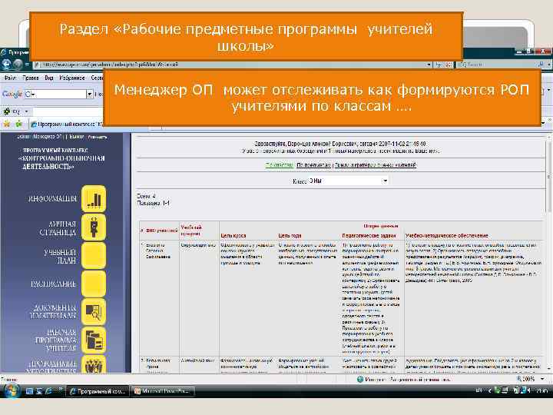Click the language indicator in system tray
Viewport: 553px width, 415px height.
click(478, 390)
